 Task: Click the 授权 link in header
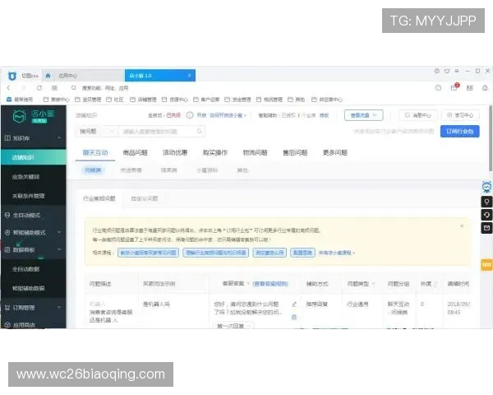325,115
